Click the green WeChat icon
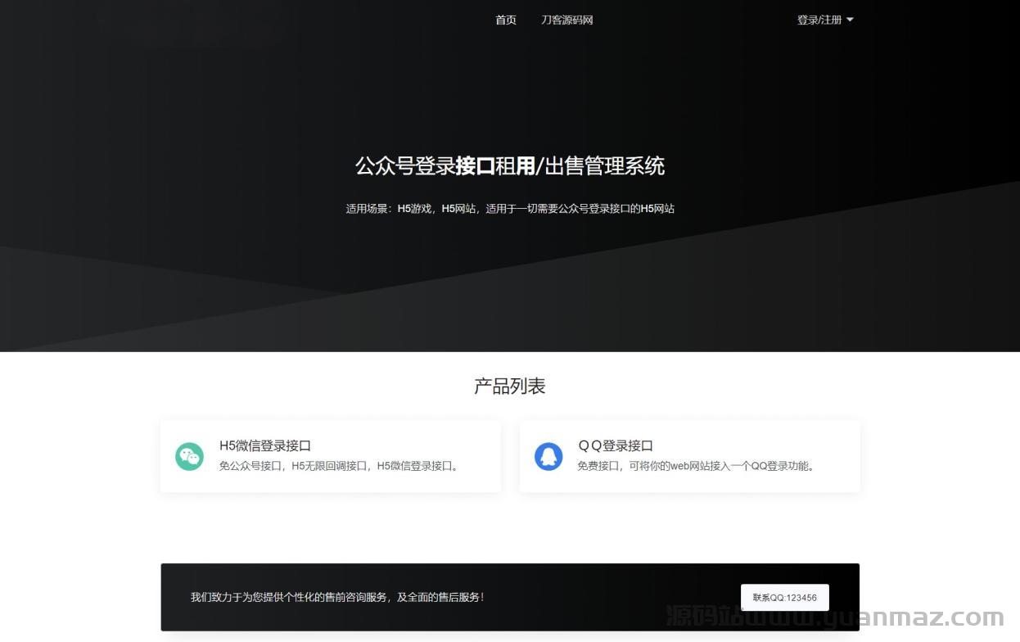 (x=189, y=456)
